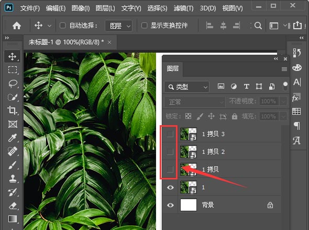The height and width of the screenshot is (230, 309).
Task: Open the 不透明度 opacity dropdown arrow
Action: (x=283, y=102)
